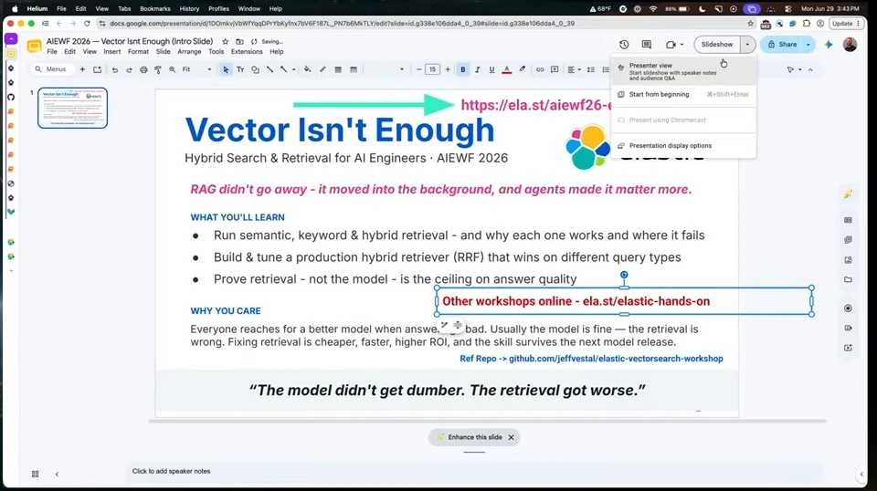Image resolution: width=877 pixels, height=491 pixels.
Task: Click the zoom magnifier tool
Action: click(173, 70)
